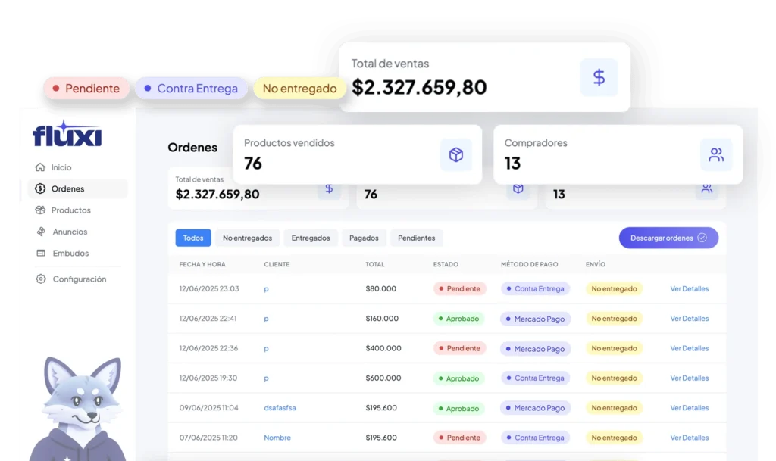Click Contra Entrega badge of $600.000 order
This screenshot has height=461, width=776.
click(x=535, y=378)
